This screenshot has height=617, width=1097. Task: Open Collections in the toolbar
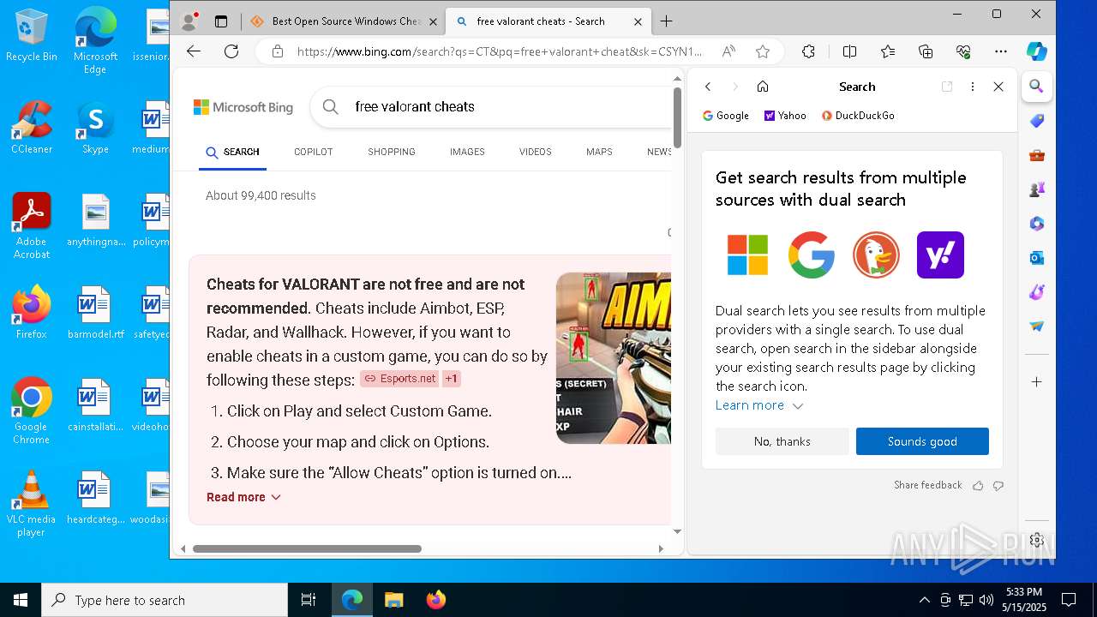coord(926,51)
